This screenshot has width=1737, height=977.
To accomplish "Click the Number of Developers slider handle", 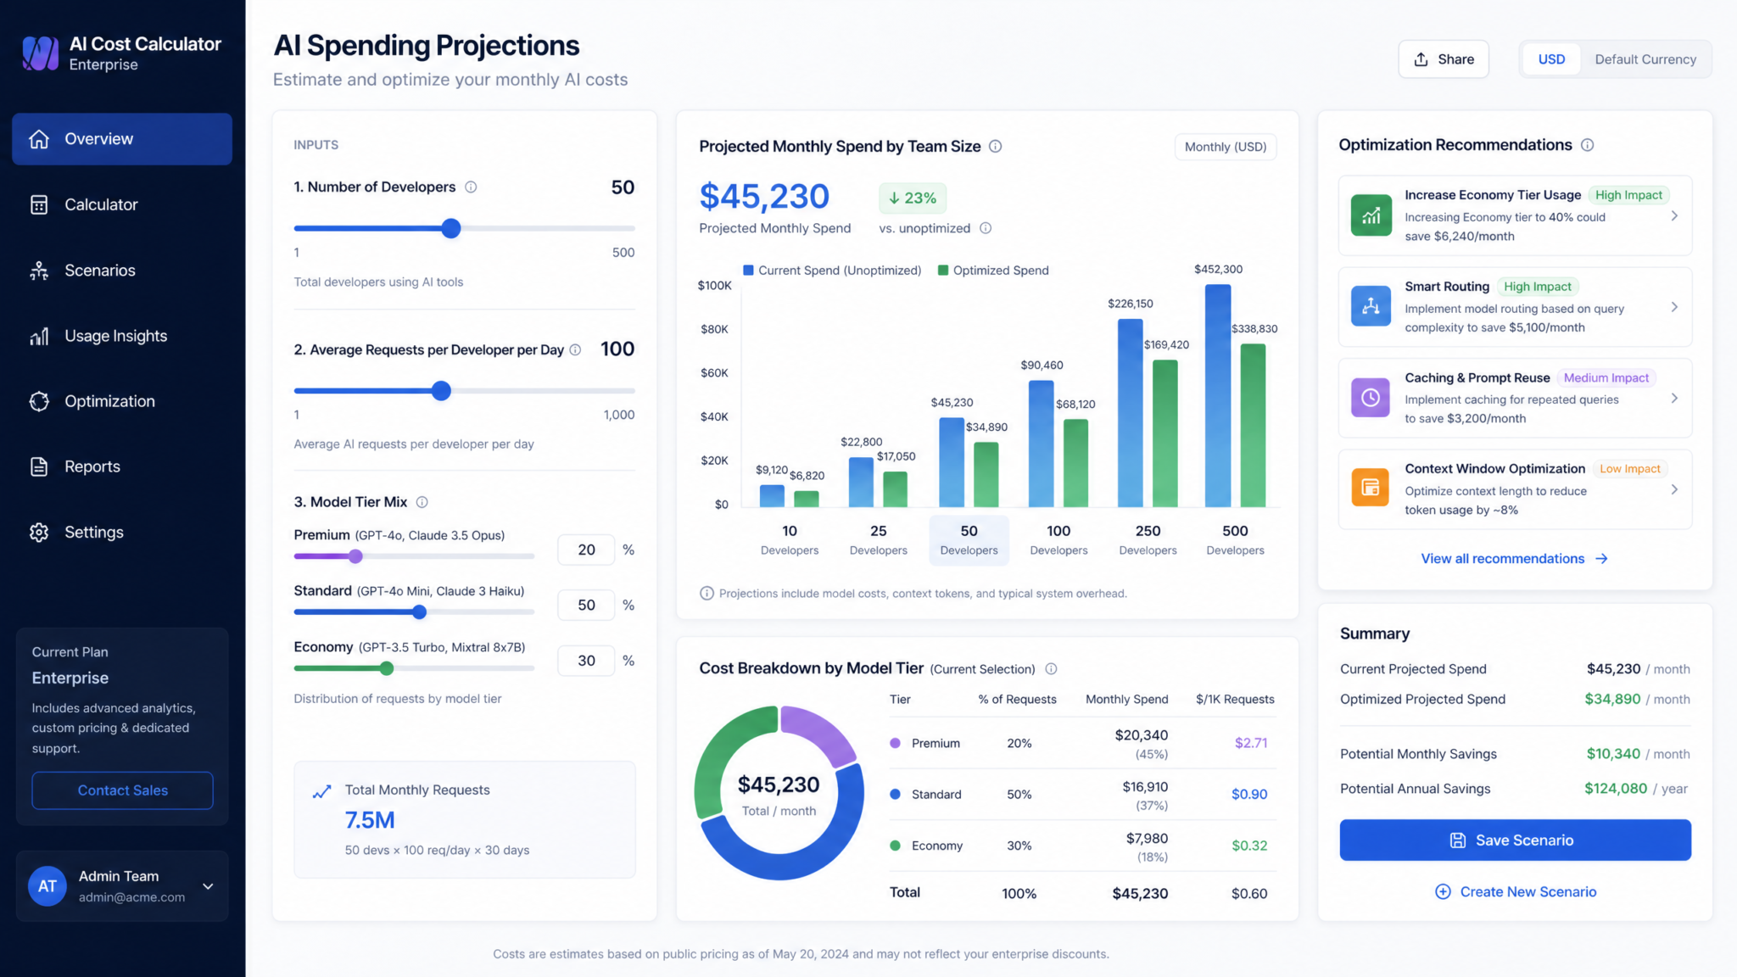I will tap(451, 228).
